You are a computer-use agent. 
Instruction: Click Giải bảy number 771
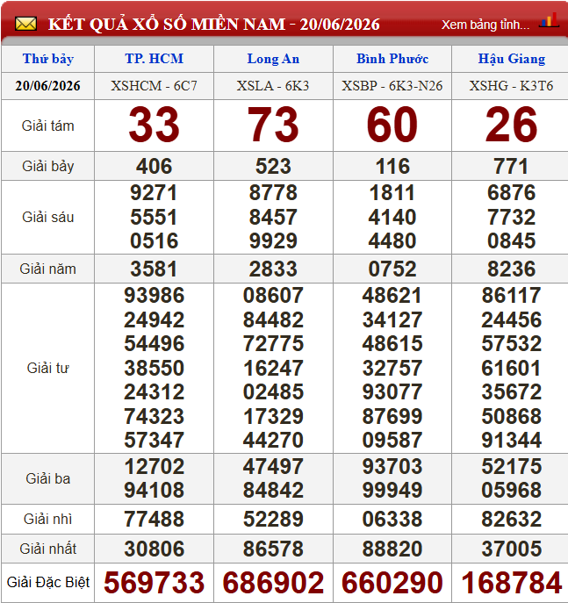(x=512, y=166)
